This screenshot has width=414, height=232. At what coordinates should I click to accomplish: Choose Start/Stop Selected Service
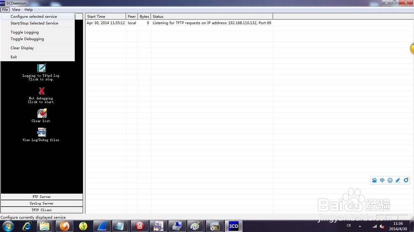coord(38,23)
